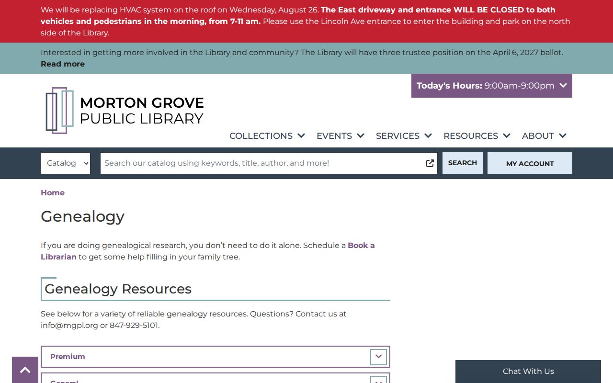
Task: Open the Catalog search type dropdown
Action: (66, 163)
